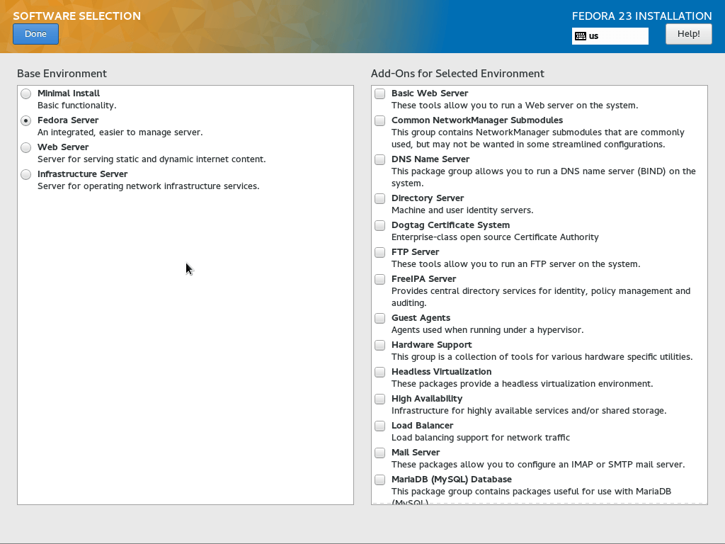Check Common NetworkManager Submodules
The height and width of the screenshot is (544, 725).
pos(380,120)
